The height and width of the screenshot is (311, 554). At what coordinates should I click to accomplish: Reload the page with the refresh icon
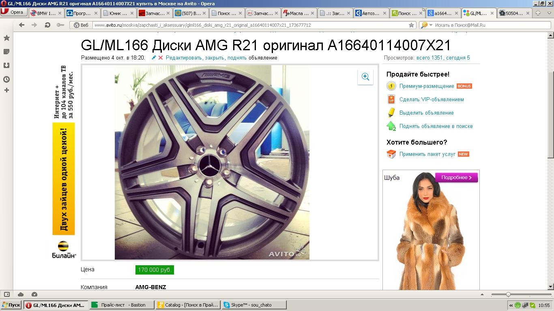click(x=47, y=25)
